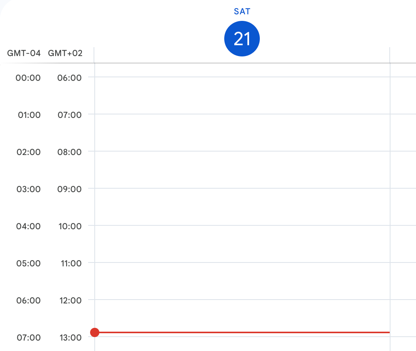
Task: Click the 10:00 GMT+02 time label
Action: click(x=70, y=226)
